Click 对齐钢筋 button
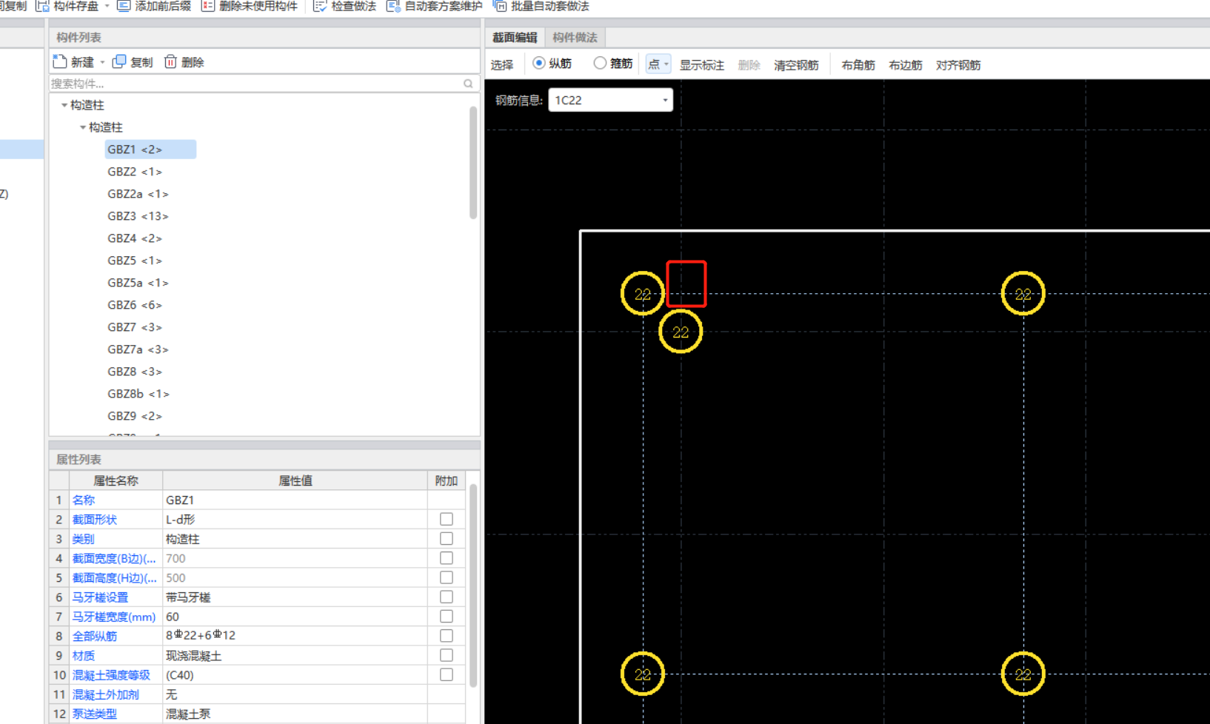Screen dimensions: 1210x724 (958, 65)
